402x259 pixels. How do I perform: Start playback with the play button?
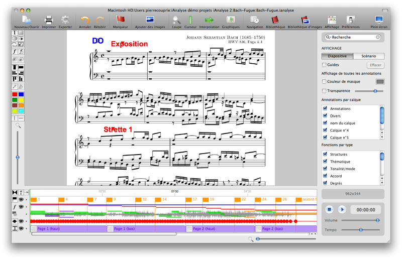[342, 209]
